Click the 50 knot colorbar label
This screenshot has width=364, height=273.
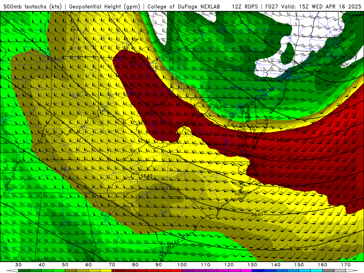pos(65,265)
